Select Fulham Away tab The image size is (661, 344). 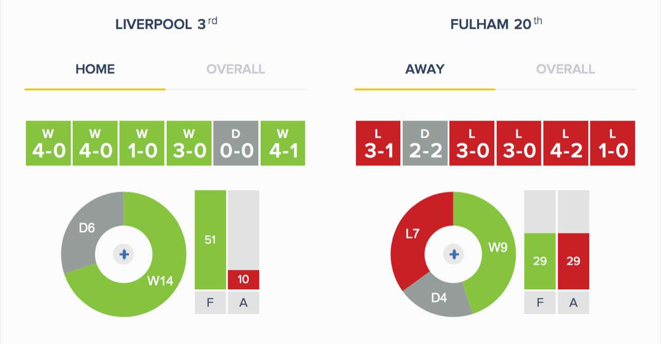[425, 69]
